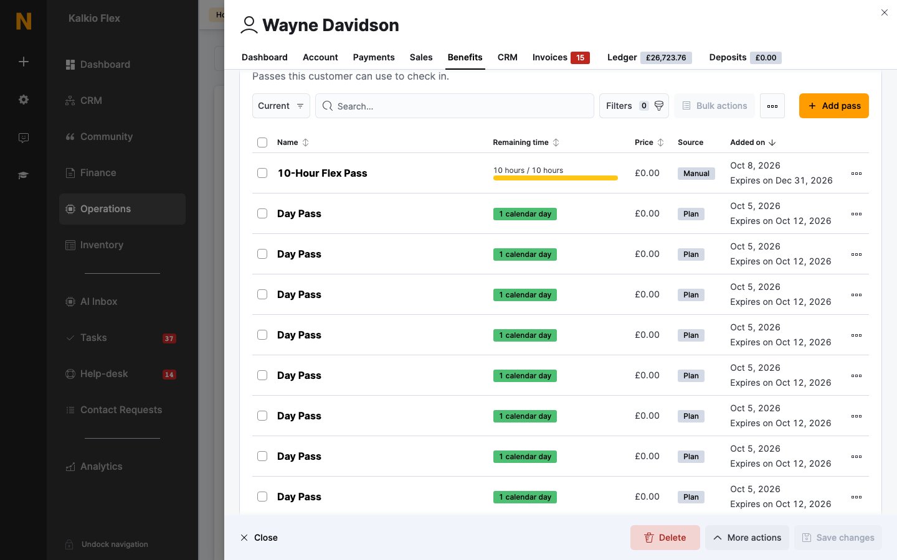Switch to the Payments tab

374,57
